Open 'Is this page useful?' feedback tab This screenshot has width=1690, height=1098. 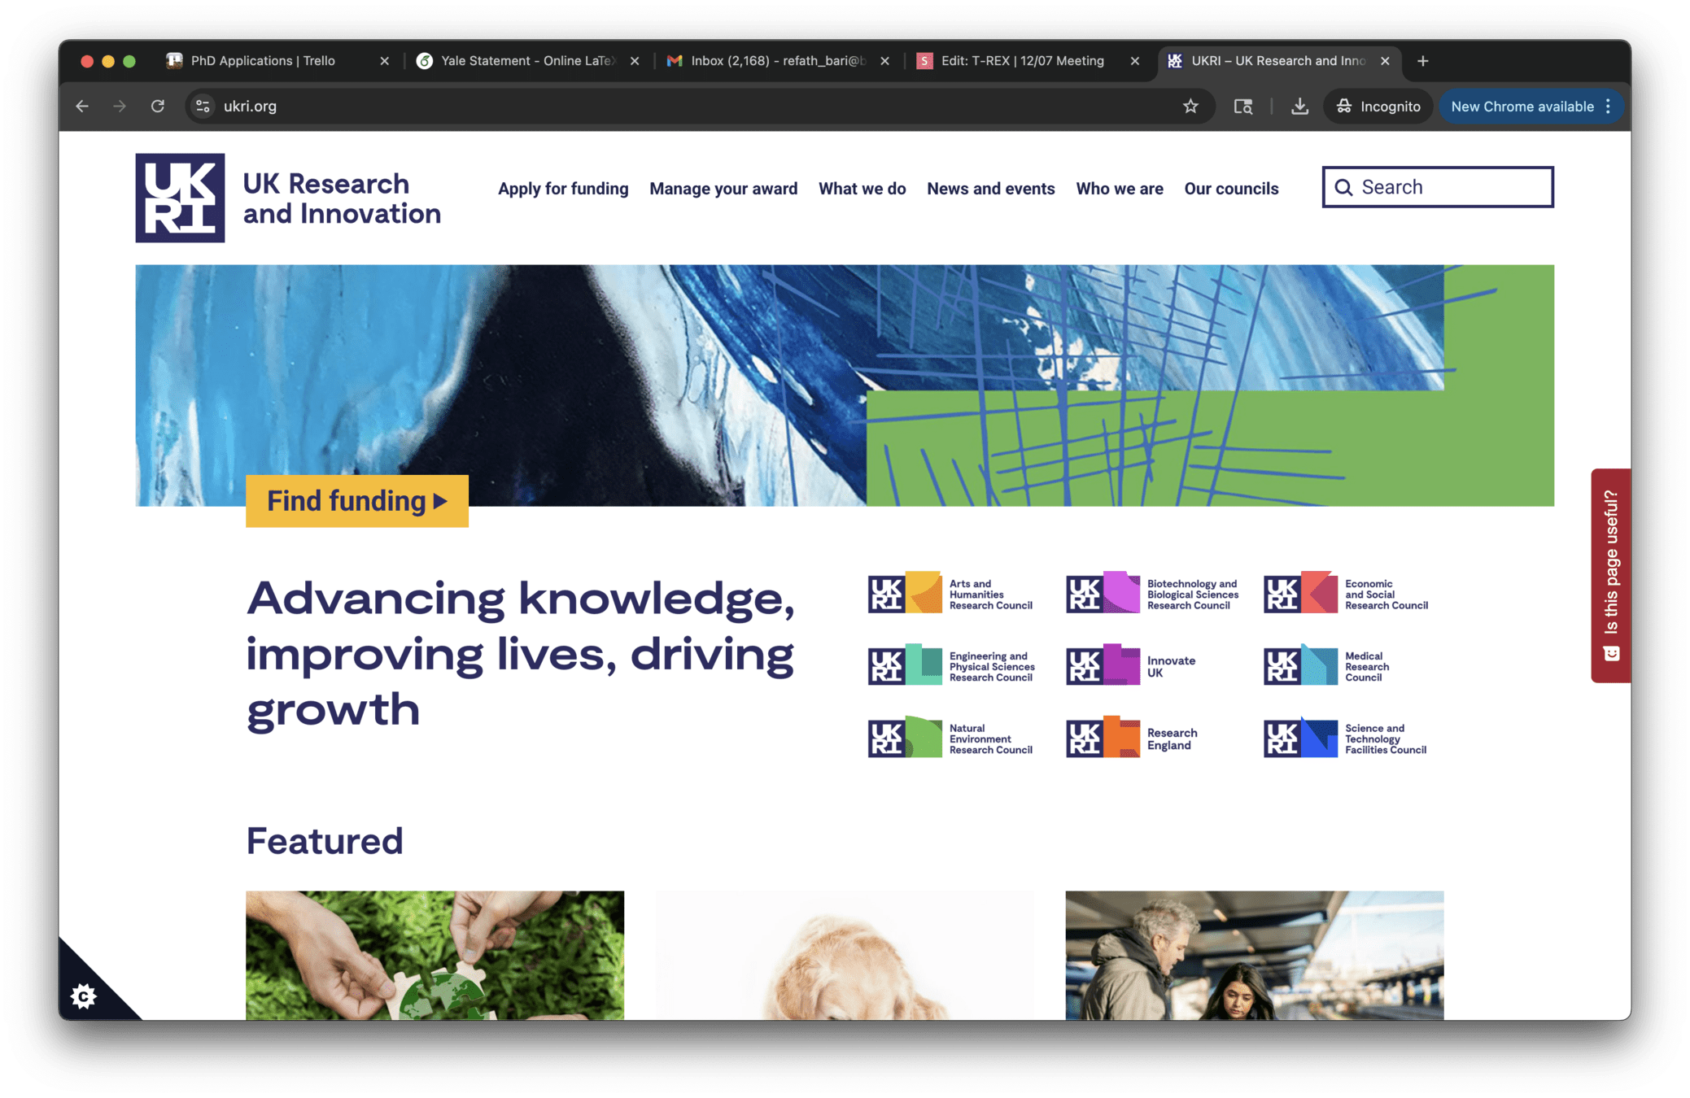[x=1610, y=575]
